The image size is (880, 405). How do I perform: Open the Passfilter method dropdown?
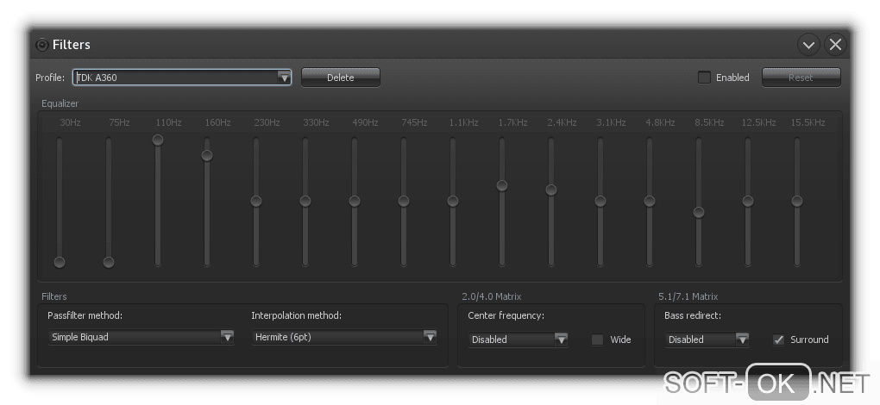pyautogui.click(x=141, y=337)
